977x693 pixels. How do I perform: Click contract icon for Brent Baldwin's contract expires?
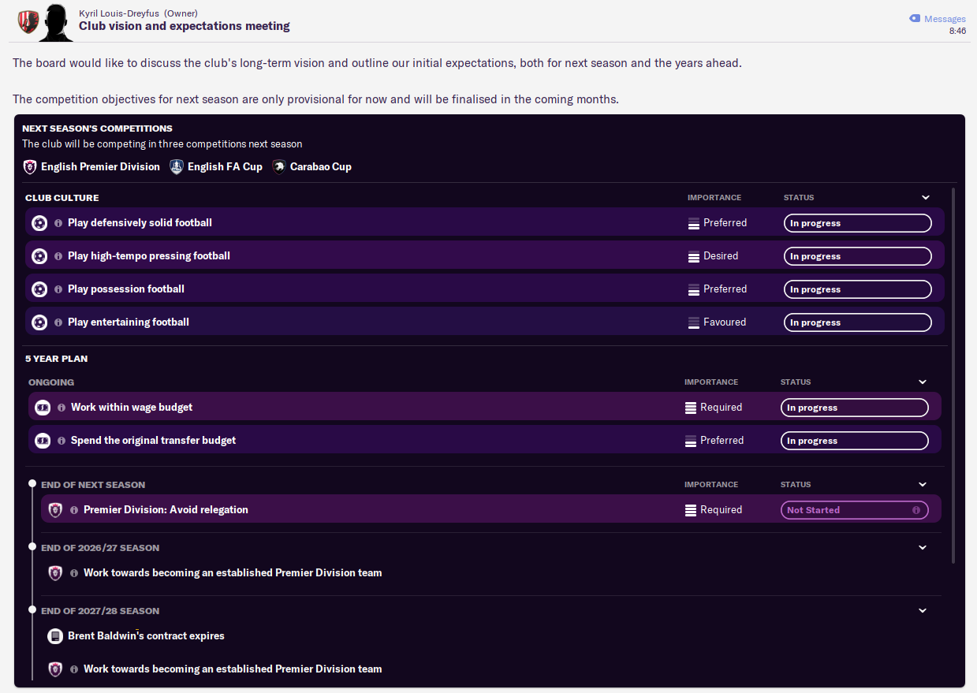point(55,636)
